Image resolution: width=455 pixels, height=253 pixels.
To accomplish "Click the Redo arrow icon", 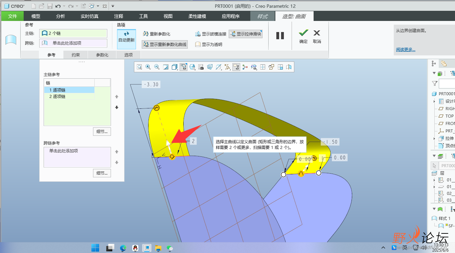I will click(71, 6).
